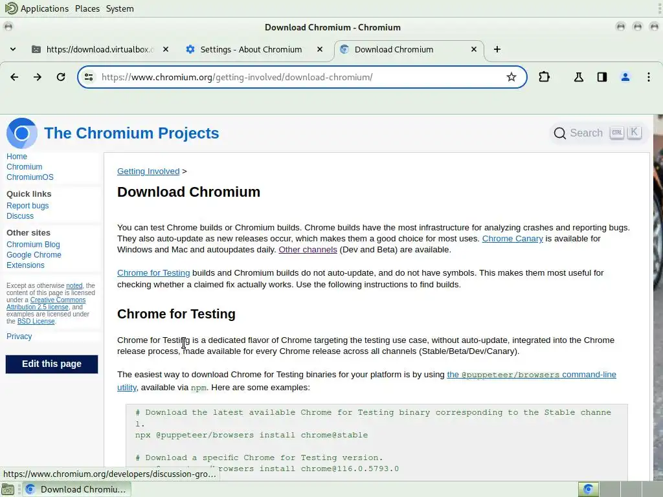663x497 pixels.
Task: Click the 'npx @puppeteer/browsers install chrome@stable' code line
Action: click(x=252, y=435)
